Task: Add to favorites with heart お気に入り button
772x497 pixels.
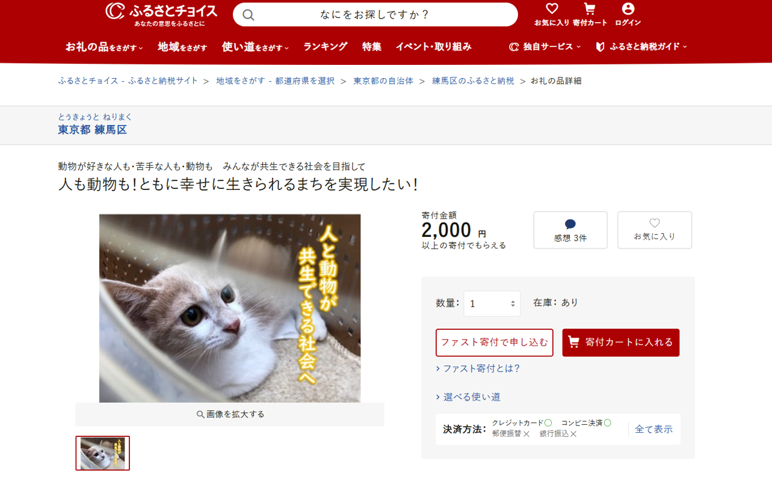Action: pyautogui.click(x=655, y=230)
